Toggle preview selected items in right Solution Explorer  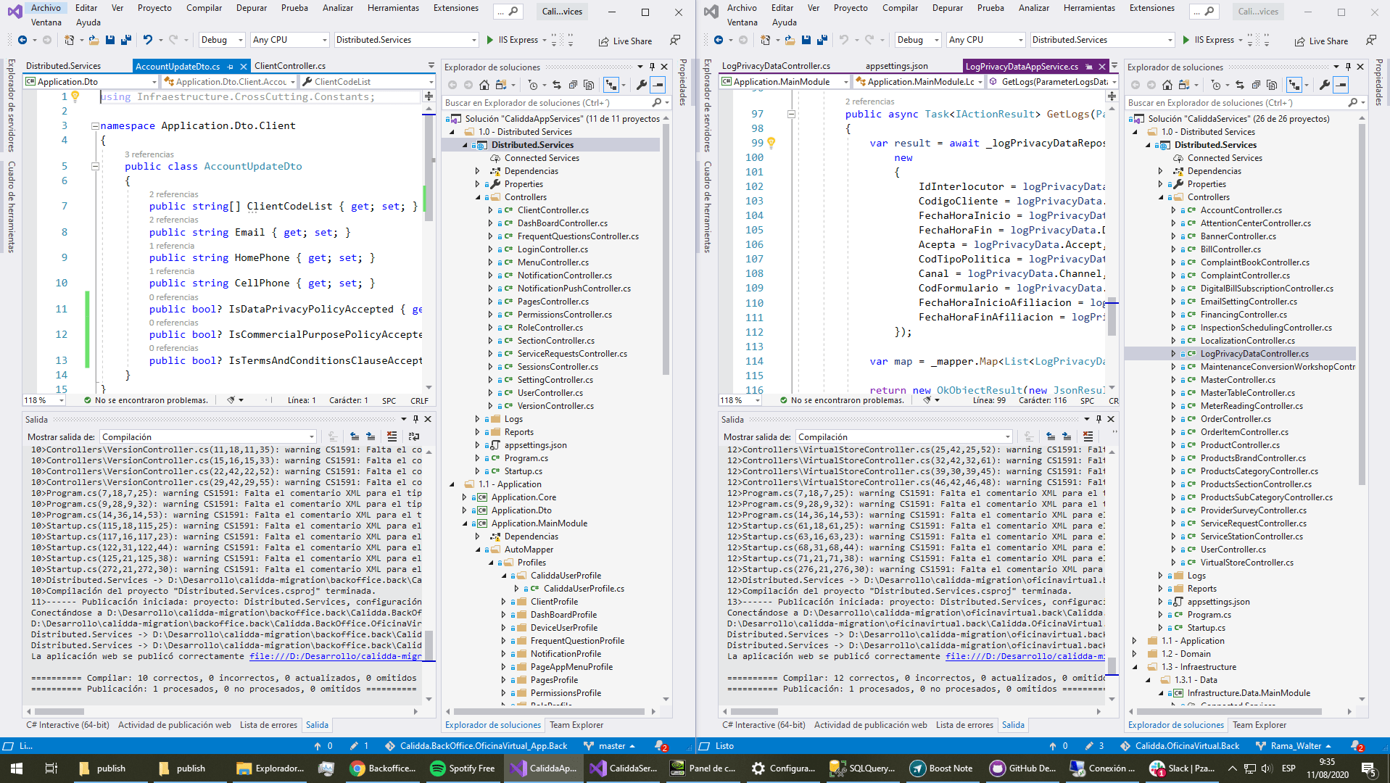tap(1341, 85)
